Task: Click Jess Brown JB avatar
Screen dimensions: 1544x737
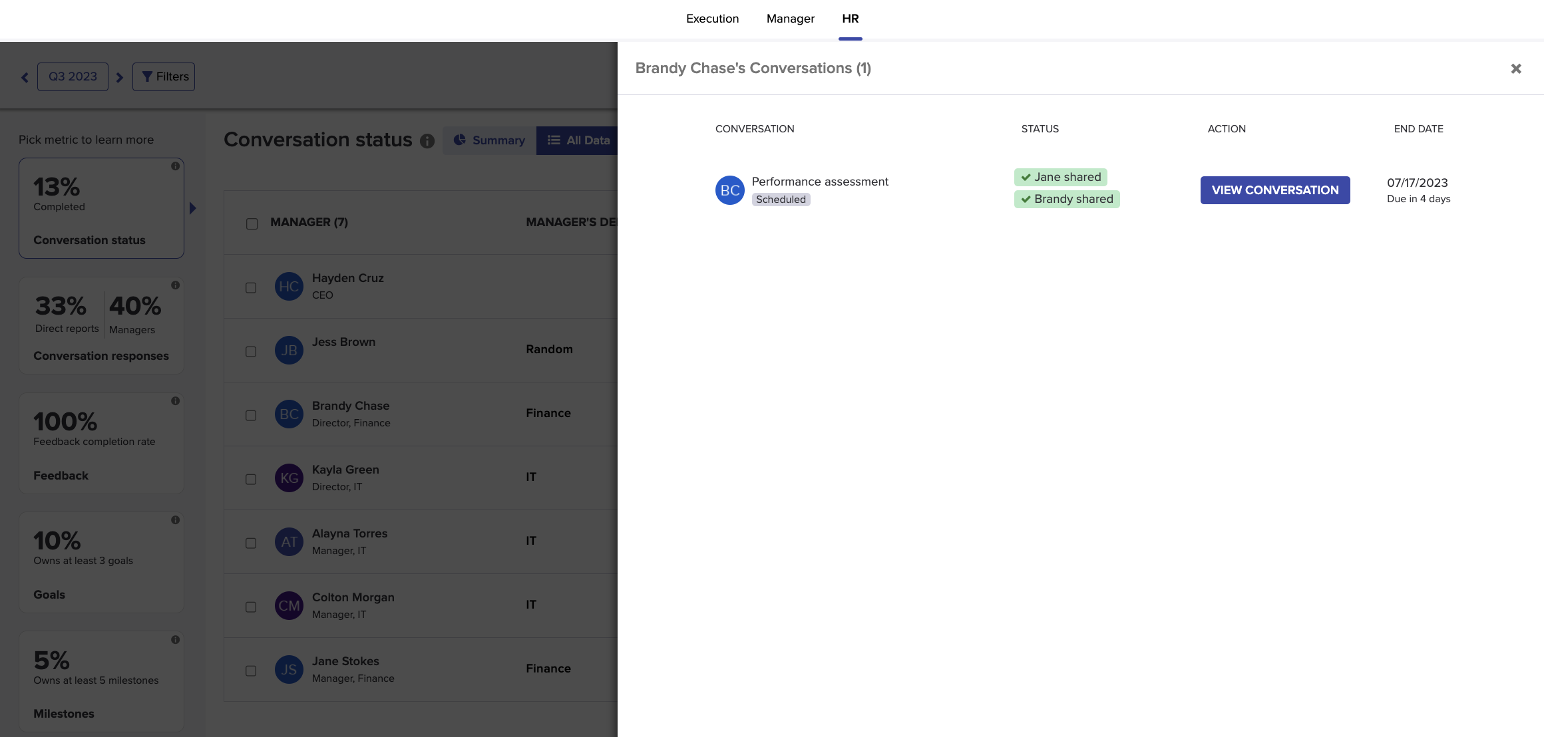Action: [x=289, y=351]
